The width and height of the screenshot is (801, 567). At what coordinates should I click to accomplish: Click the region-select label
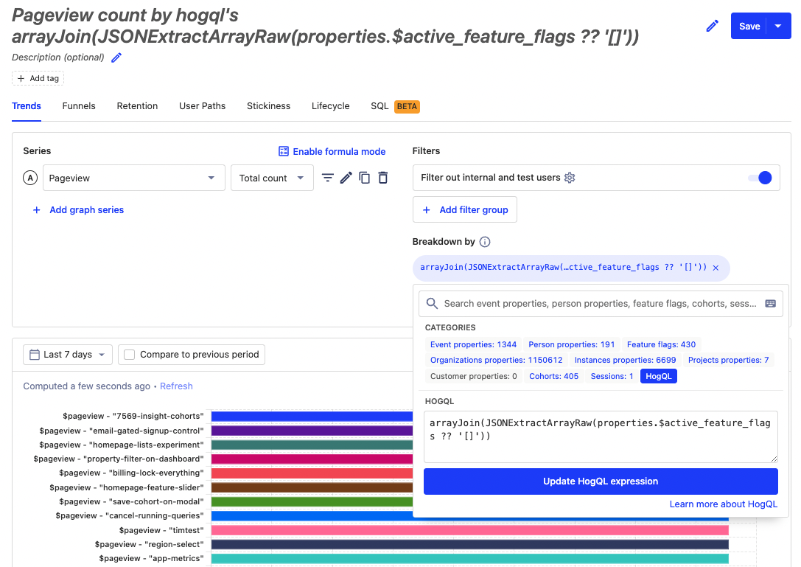tap(149, 544)
